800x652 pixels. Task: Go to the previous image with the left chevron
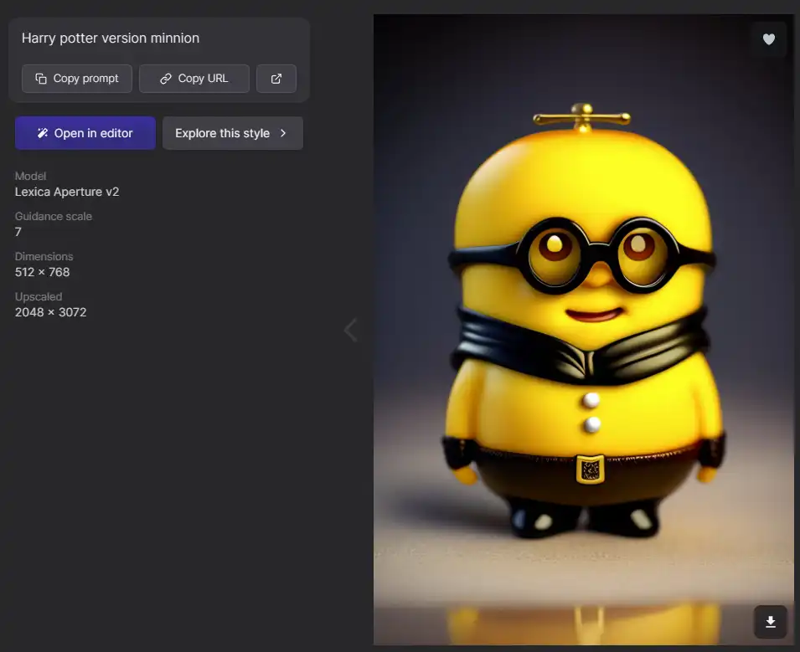(x=350, y=330)
